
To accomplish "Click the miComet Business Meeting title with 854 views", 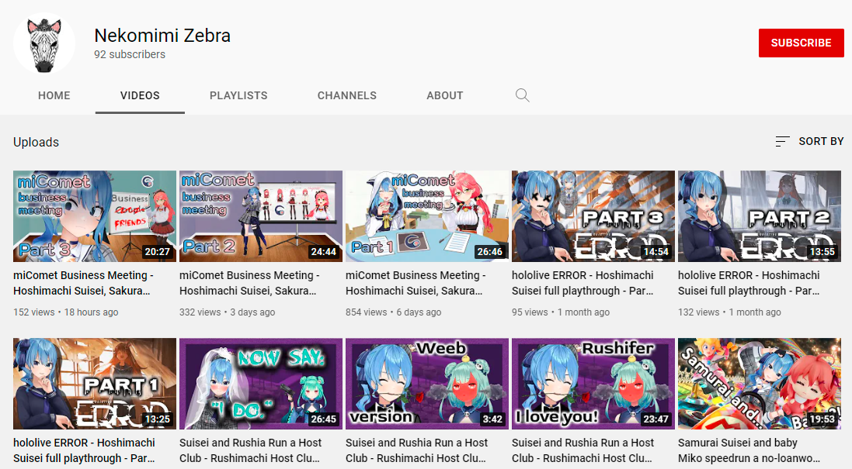I will (416, 283).
